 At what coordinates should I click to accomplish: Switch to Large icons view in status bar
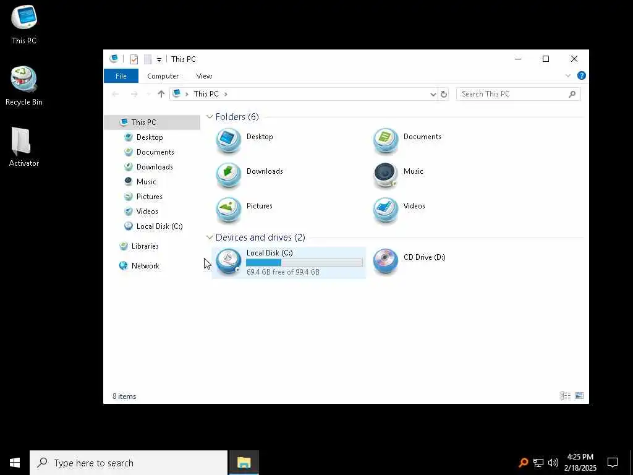[579, 396]
